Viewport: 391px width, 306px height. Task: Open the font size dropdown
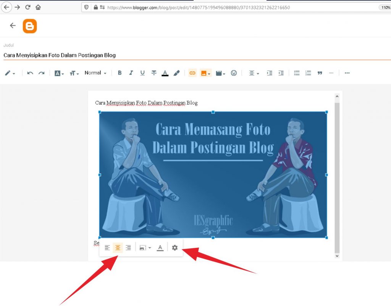[74, 73]
